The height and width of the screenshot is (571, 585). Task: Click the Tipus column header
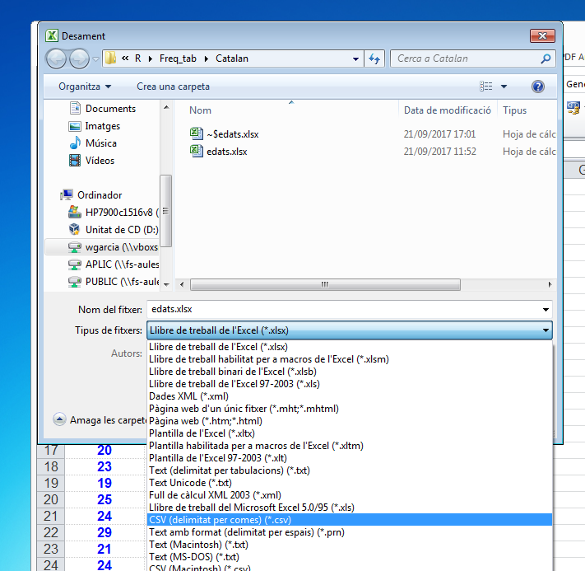(x=514, y=110)
